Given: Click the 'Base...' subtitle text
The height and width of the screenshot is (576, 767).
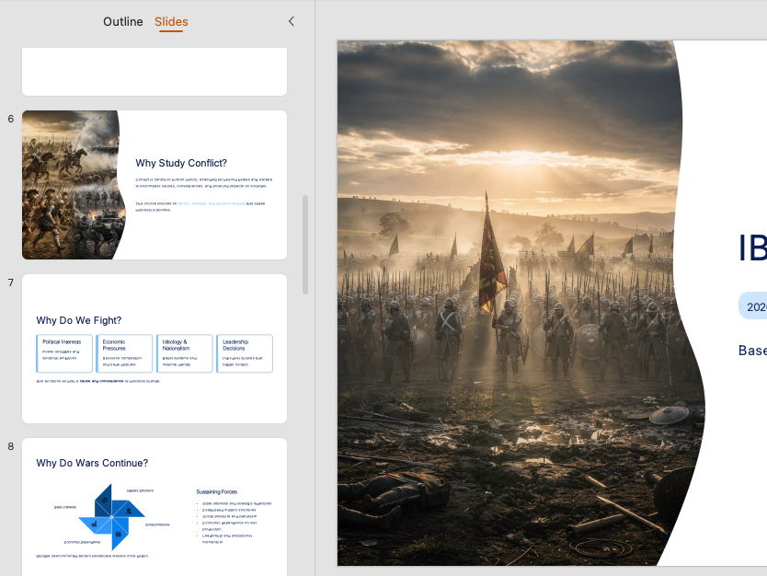Looking at the screenshot, I should 754,350.
